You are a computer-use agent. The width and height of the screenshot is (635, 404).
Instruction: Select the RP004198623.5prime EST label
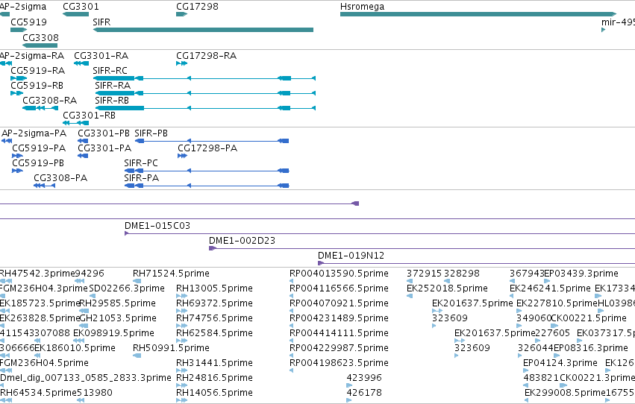pyautogui.click(x=339, y=363)
